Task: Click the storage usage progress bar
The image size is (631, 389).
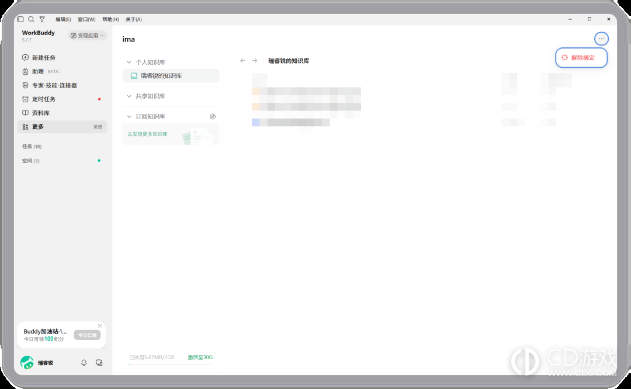Action: click(x=171, y=364)
